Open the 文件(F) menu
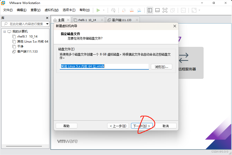The width and height of the screenshot is (232, 155). (x=8, y=10)
